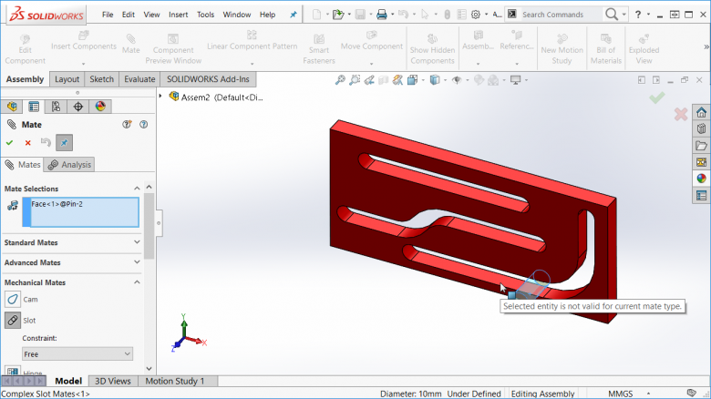Open the Insert menu
This screenshot has width=711, height=399.
[x=178, y=15]
